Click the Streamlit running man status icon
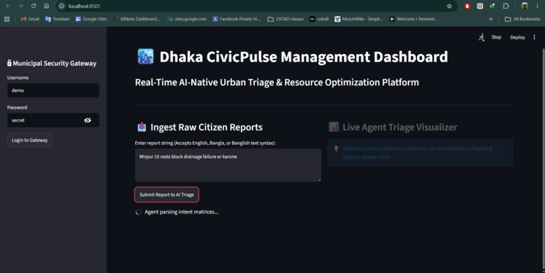This screenshot has height=273, width=545. click(x=481, y=37)
